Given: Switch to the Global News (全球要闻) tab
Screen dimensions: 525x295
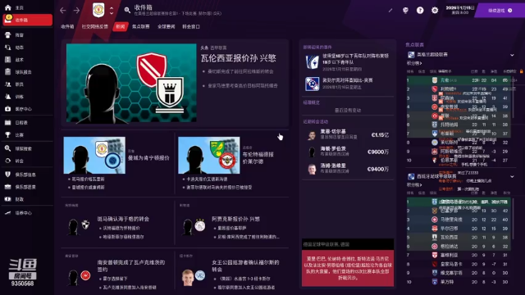Looking at the screenshot, I should point(166,26).
